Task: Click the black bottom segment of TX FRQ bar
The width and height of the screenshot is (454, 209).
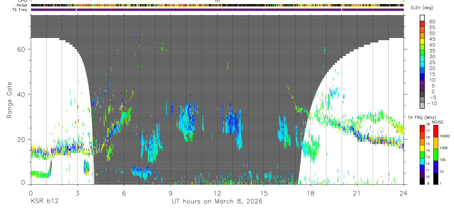Action: 422,181
